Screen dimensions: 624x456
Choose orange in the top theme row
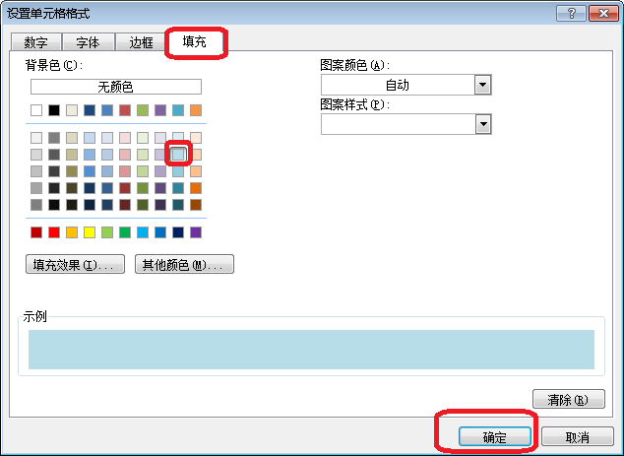click(x=196, y=110)
